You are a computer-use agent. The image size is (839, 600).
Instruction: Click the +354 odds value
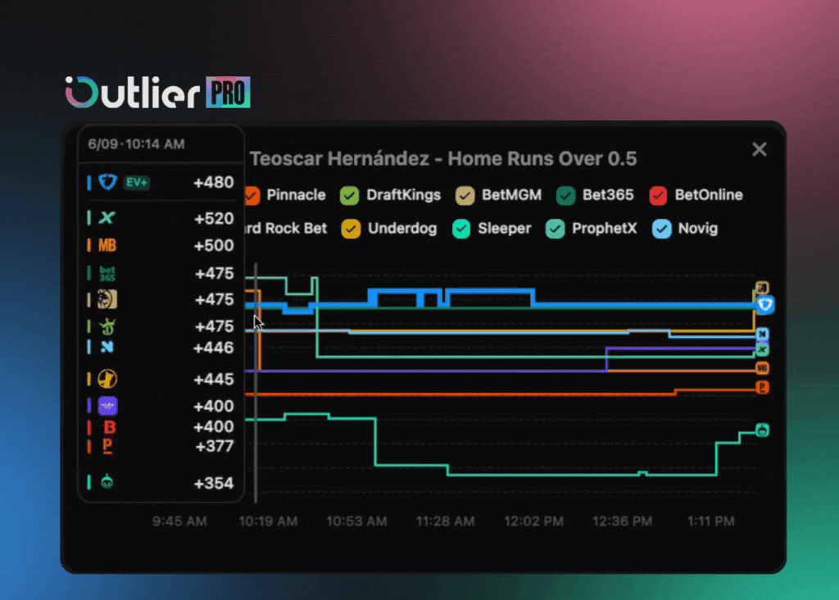(x=214, y=484)
